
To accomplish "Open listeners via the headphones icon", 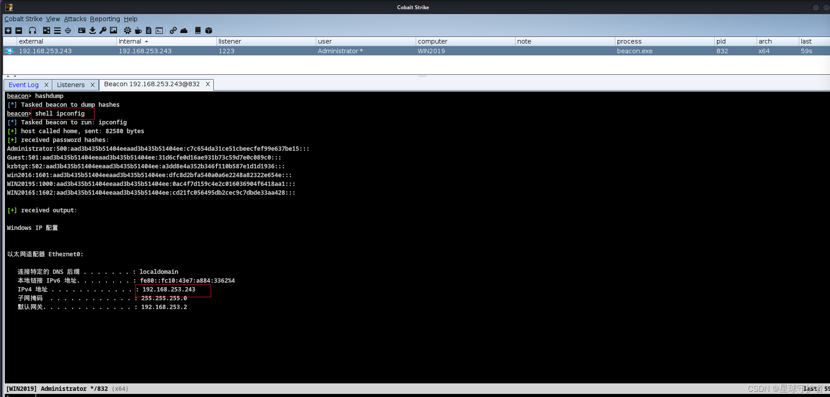I will (33, 30).
